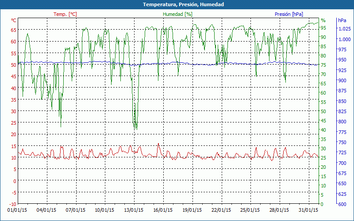Click the '16/01/15' date label
This screenshot has width=354, height=221.
click(x=163, y=210)
